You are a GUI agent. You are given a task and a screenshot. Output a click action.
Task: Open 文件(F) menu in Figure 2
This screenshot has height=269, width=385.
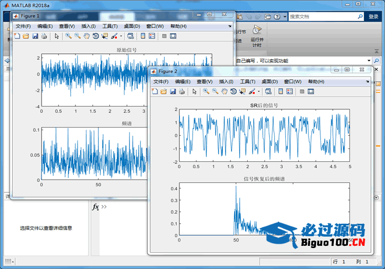point(161,82)
